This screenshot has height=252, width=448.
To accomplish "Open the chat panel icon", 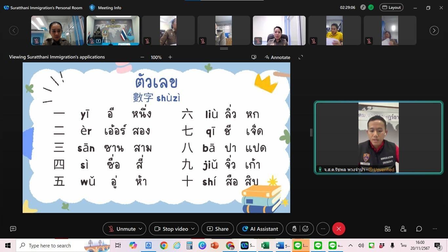I will (x=419, y=229).
